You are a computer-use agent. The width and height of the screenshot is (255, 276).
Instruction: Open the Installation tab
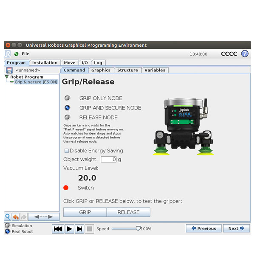pos(45,63)
